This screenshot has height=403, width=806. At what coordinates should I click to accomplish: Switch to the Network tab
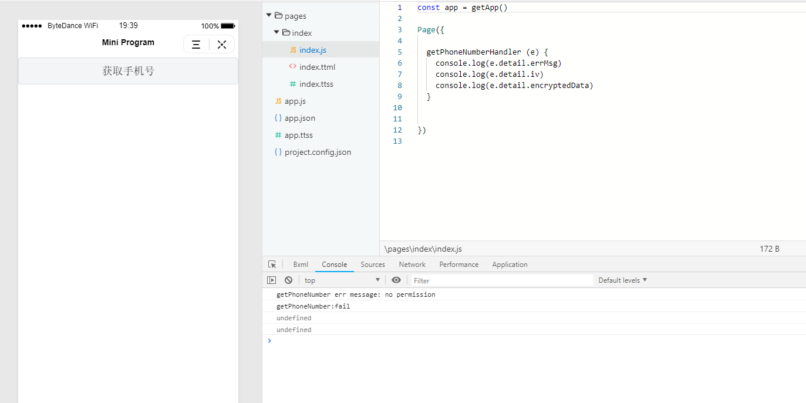412,265
